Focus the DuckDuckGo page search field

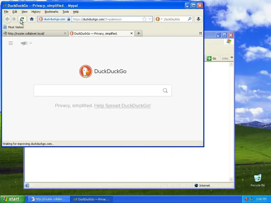click(103, 90)
